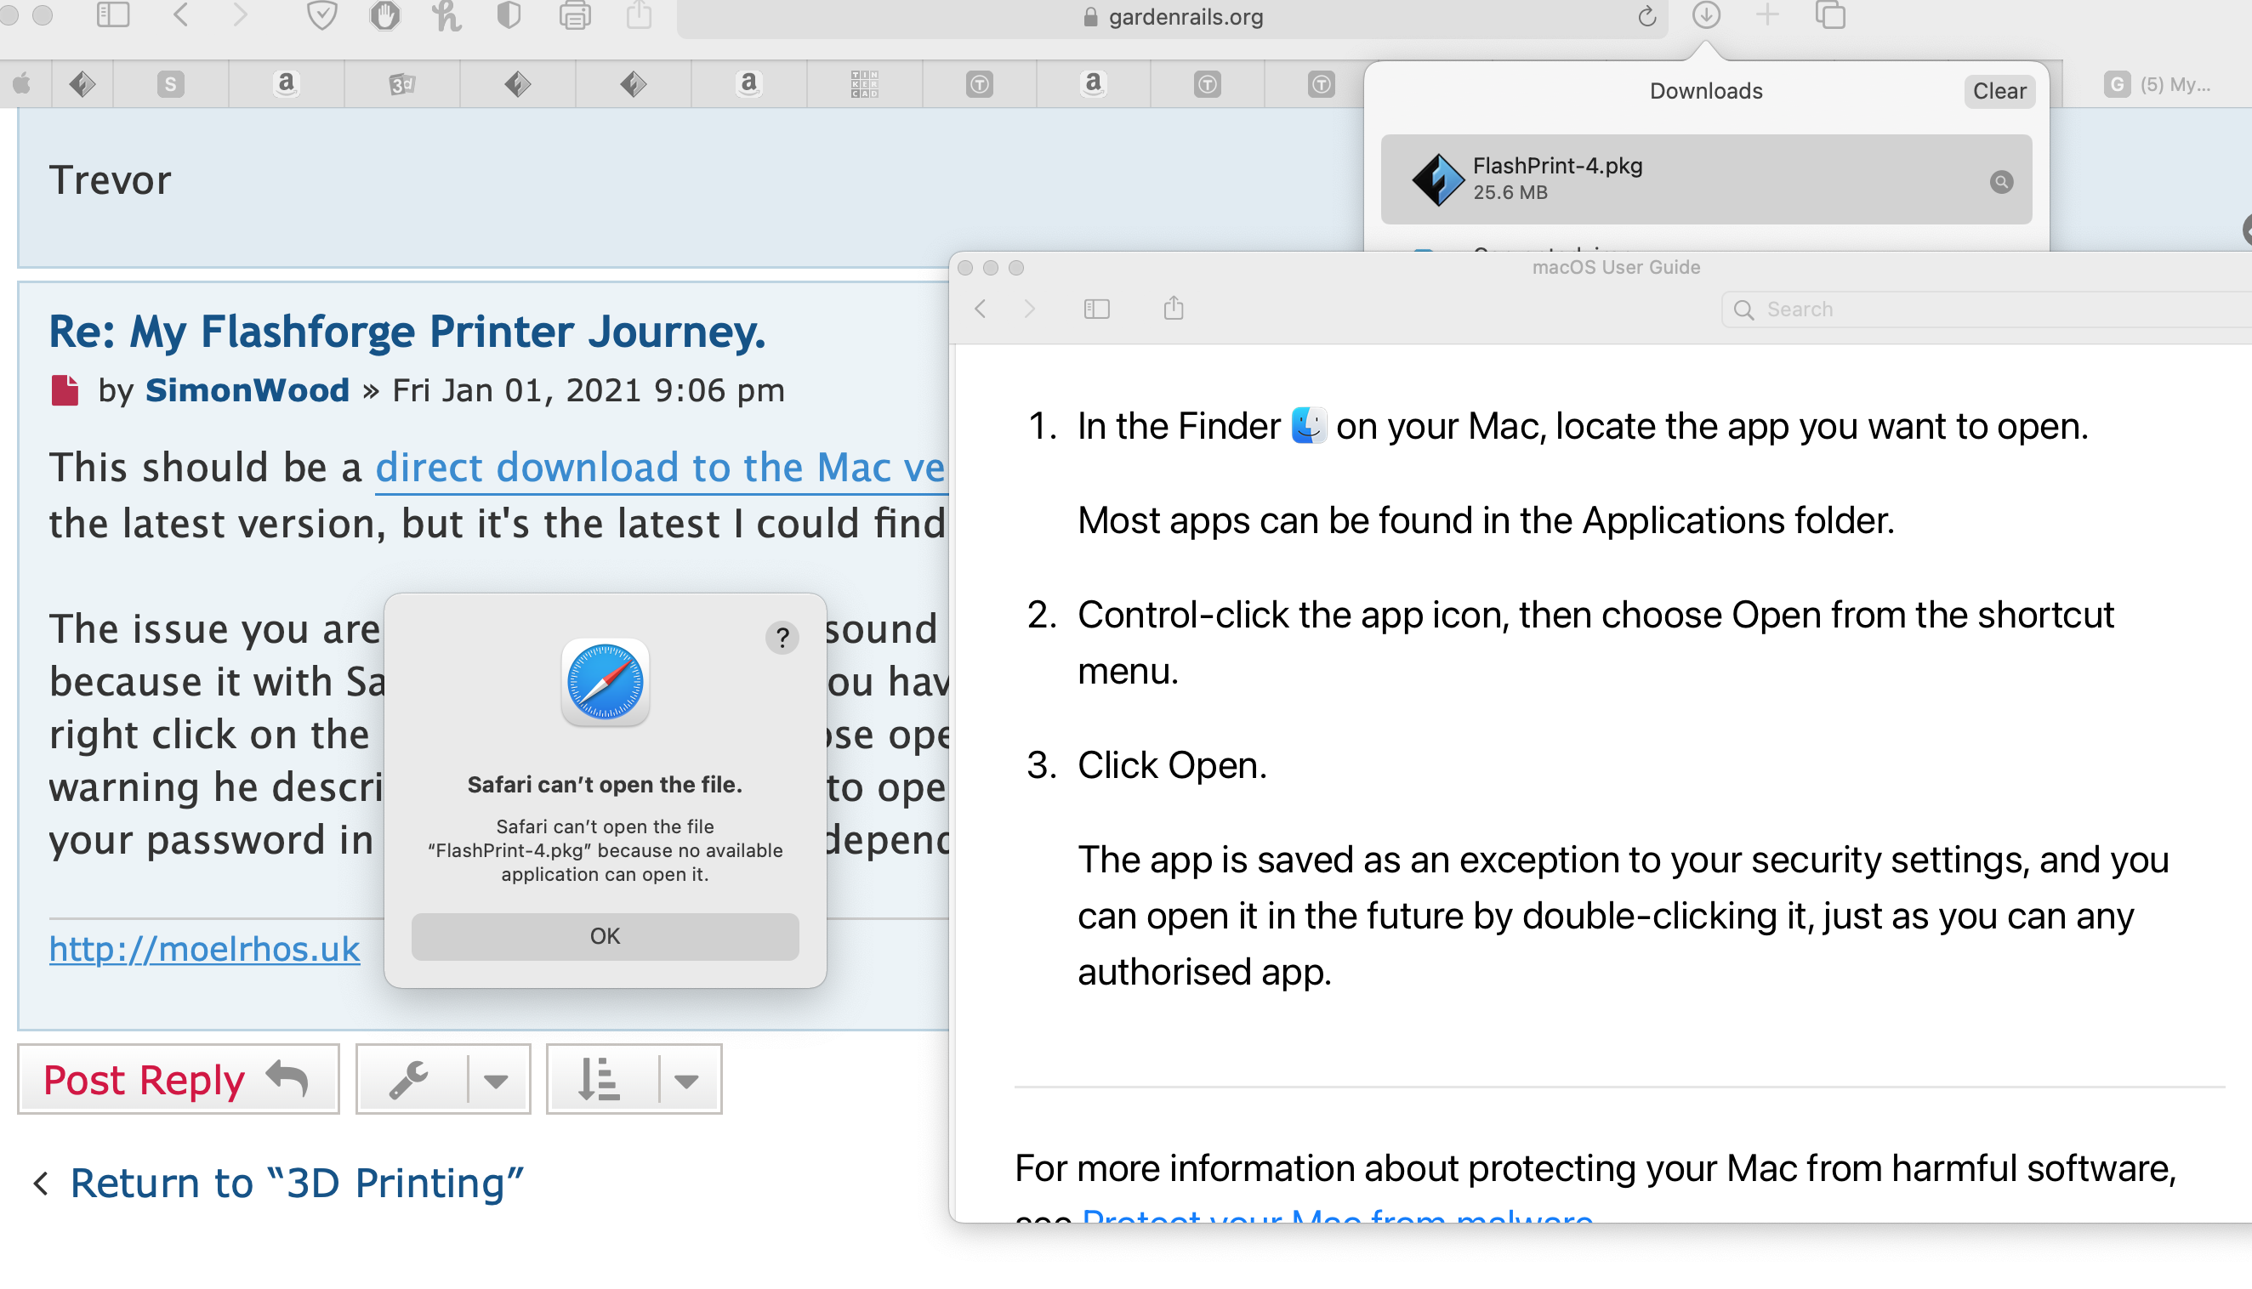Toggle the User Guide table of contents sidebar
2252x1289 pixels.
click(x=1096, y=309)
